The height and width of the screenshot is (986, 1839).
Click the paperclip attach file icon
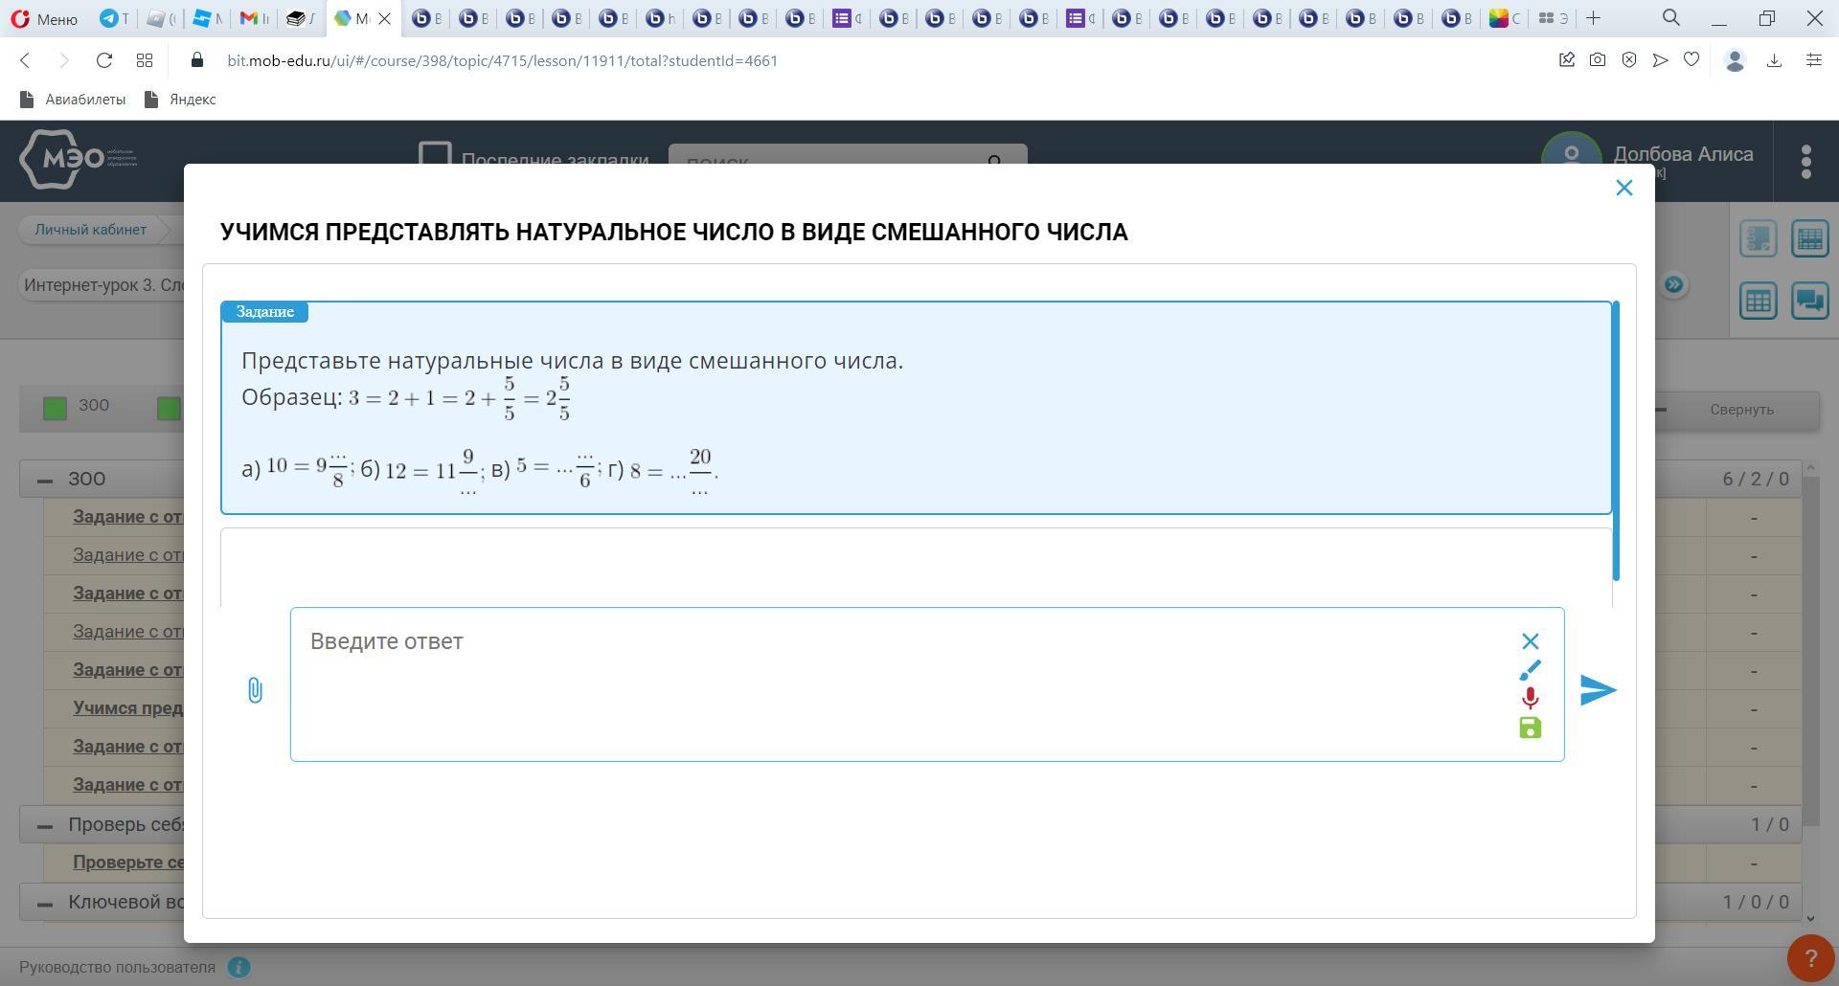tap(255, 690)
